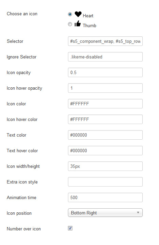Click the Heart option label
The width and height of the screenshot is (159, 245).
[88, 16]
